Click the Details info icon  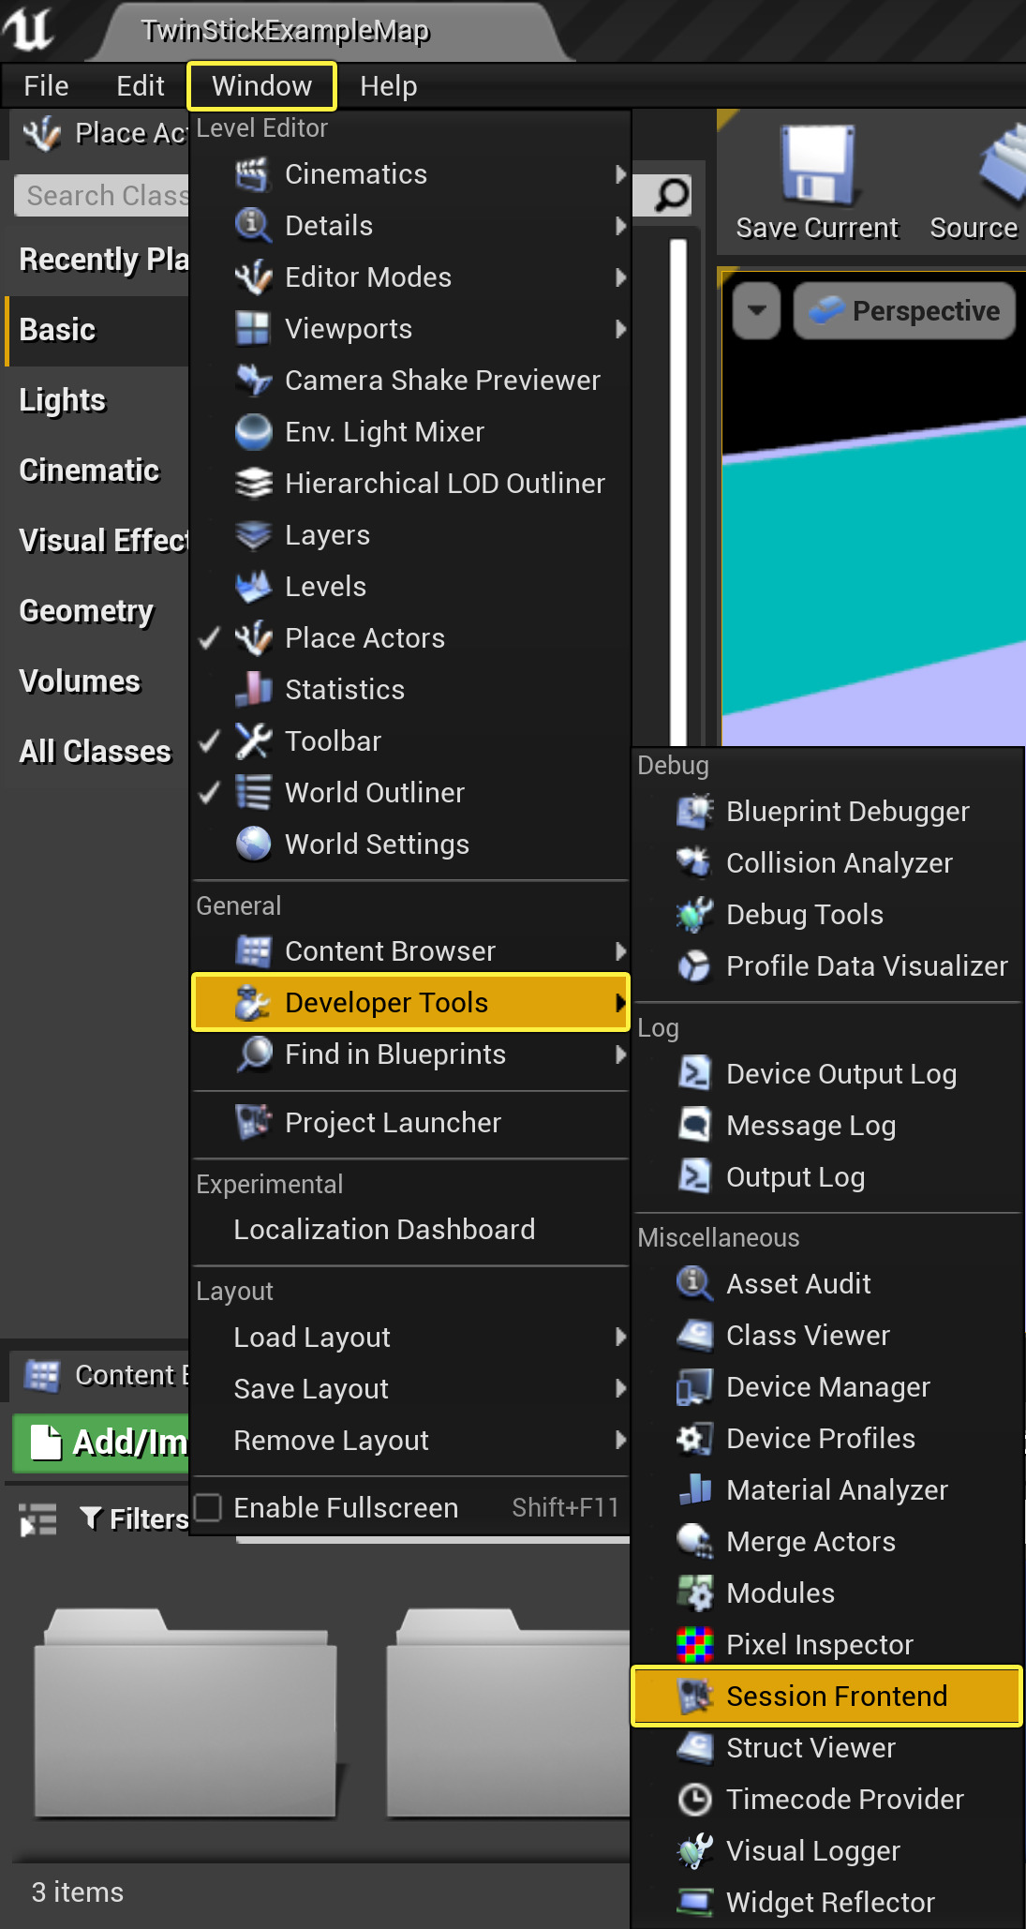click(x=253, y=226)
